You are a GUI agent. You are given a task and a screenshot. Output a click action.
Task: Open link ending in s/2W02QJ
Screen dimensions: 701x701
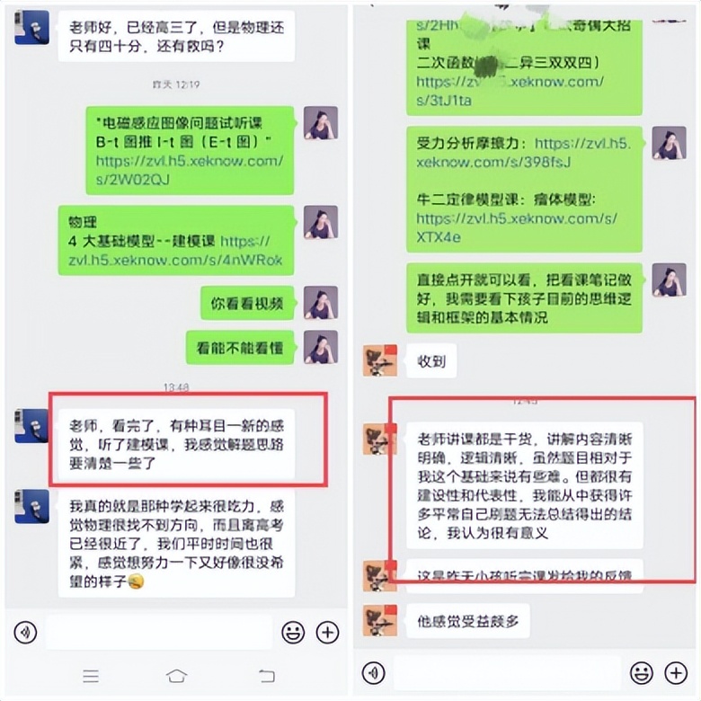click(x=189, y=171)
